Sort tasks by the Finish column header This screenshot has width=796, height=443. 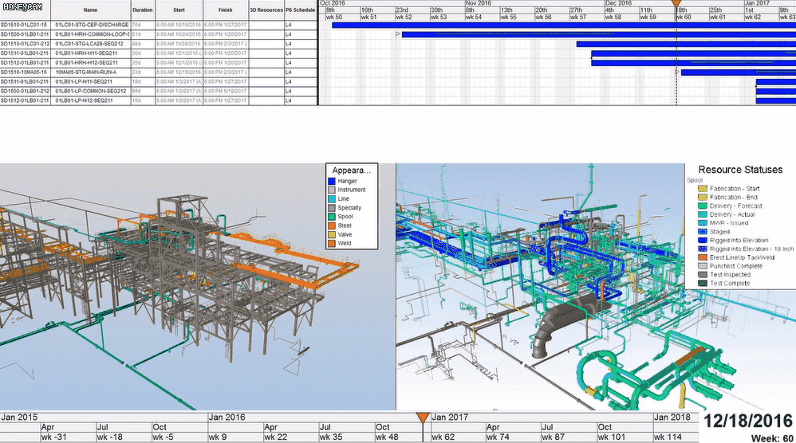pos(226,10)
